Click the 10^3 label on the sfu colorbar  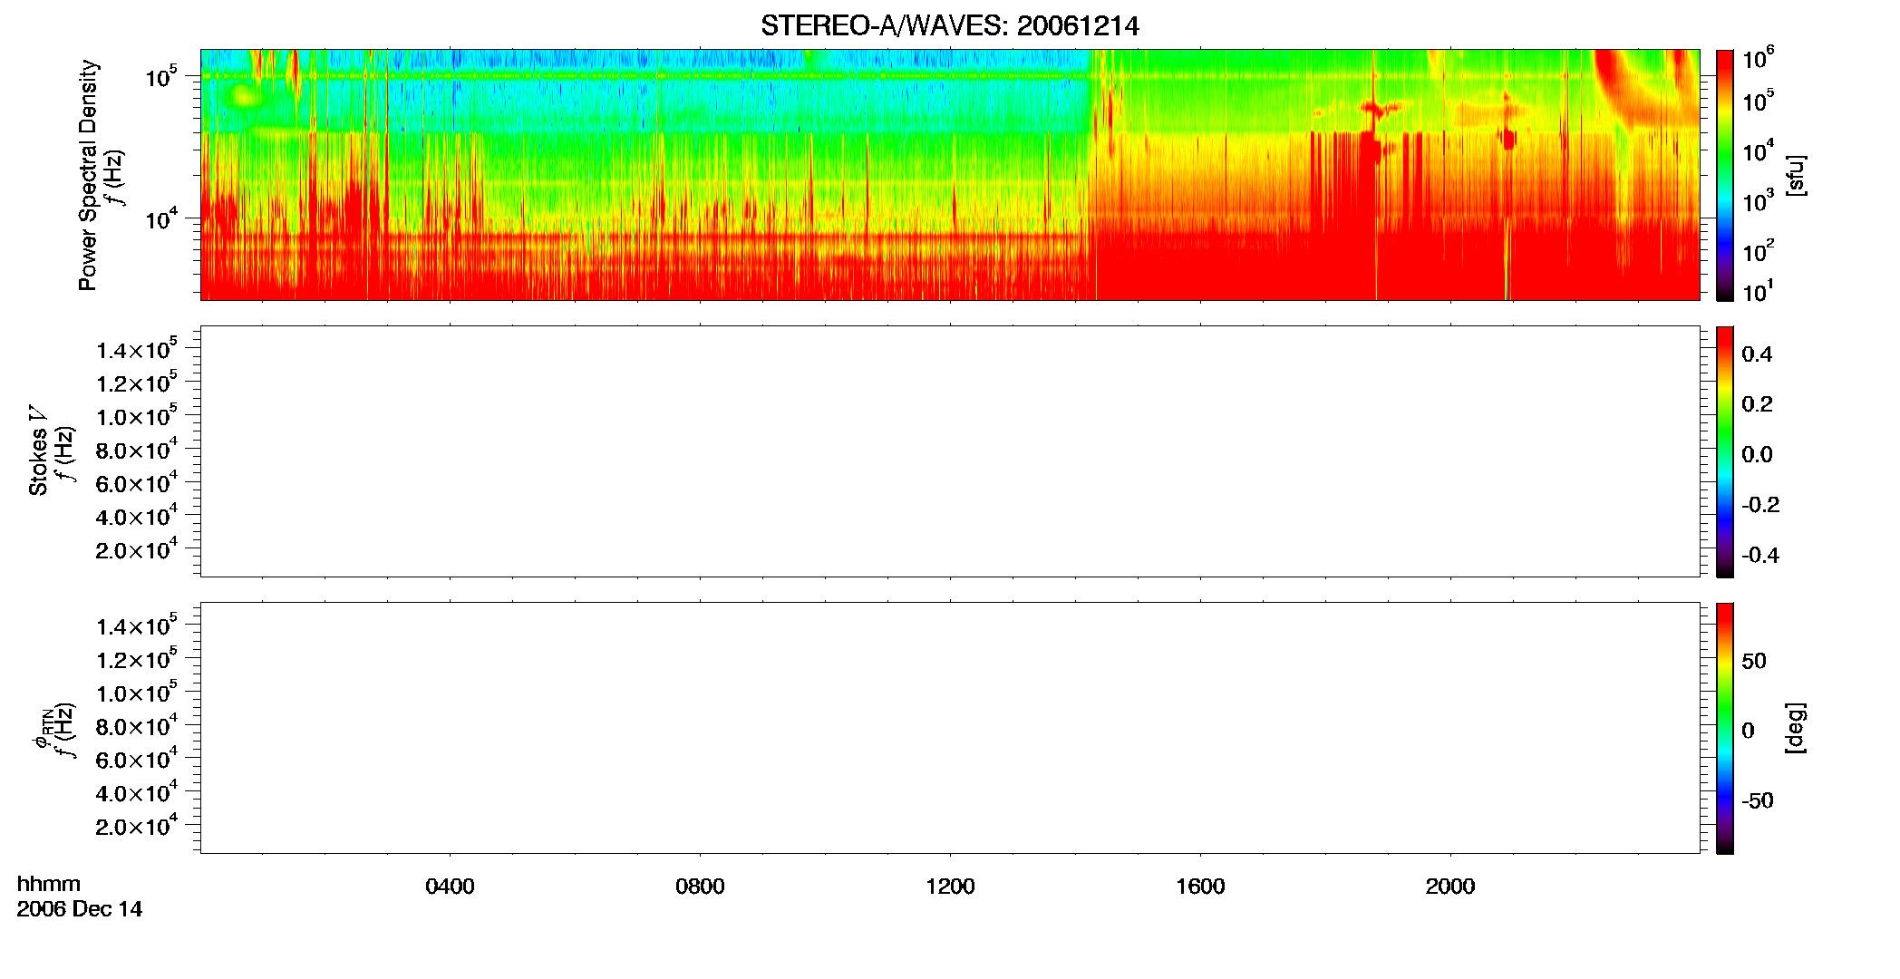[1758, 201]
